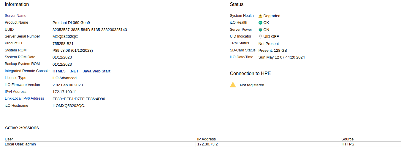Toggle the UID Indicator light icon
Viewport: 401px width, 149px height.
pos(260,37)
